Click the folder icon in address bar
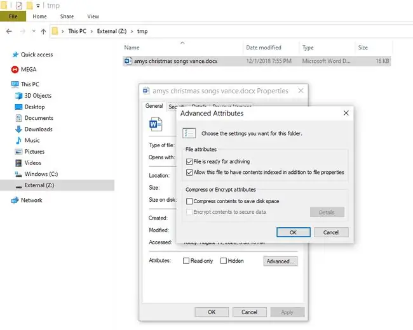413x330 pixels. (x=55, y=31)
